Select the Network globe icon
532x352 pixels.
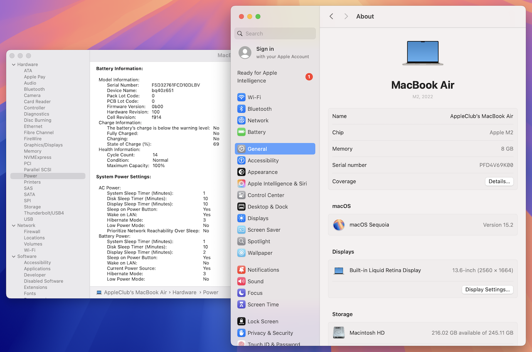(241, 121)
